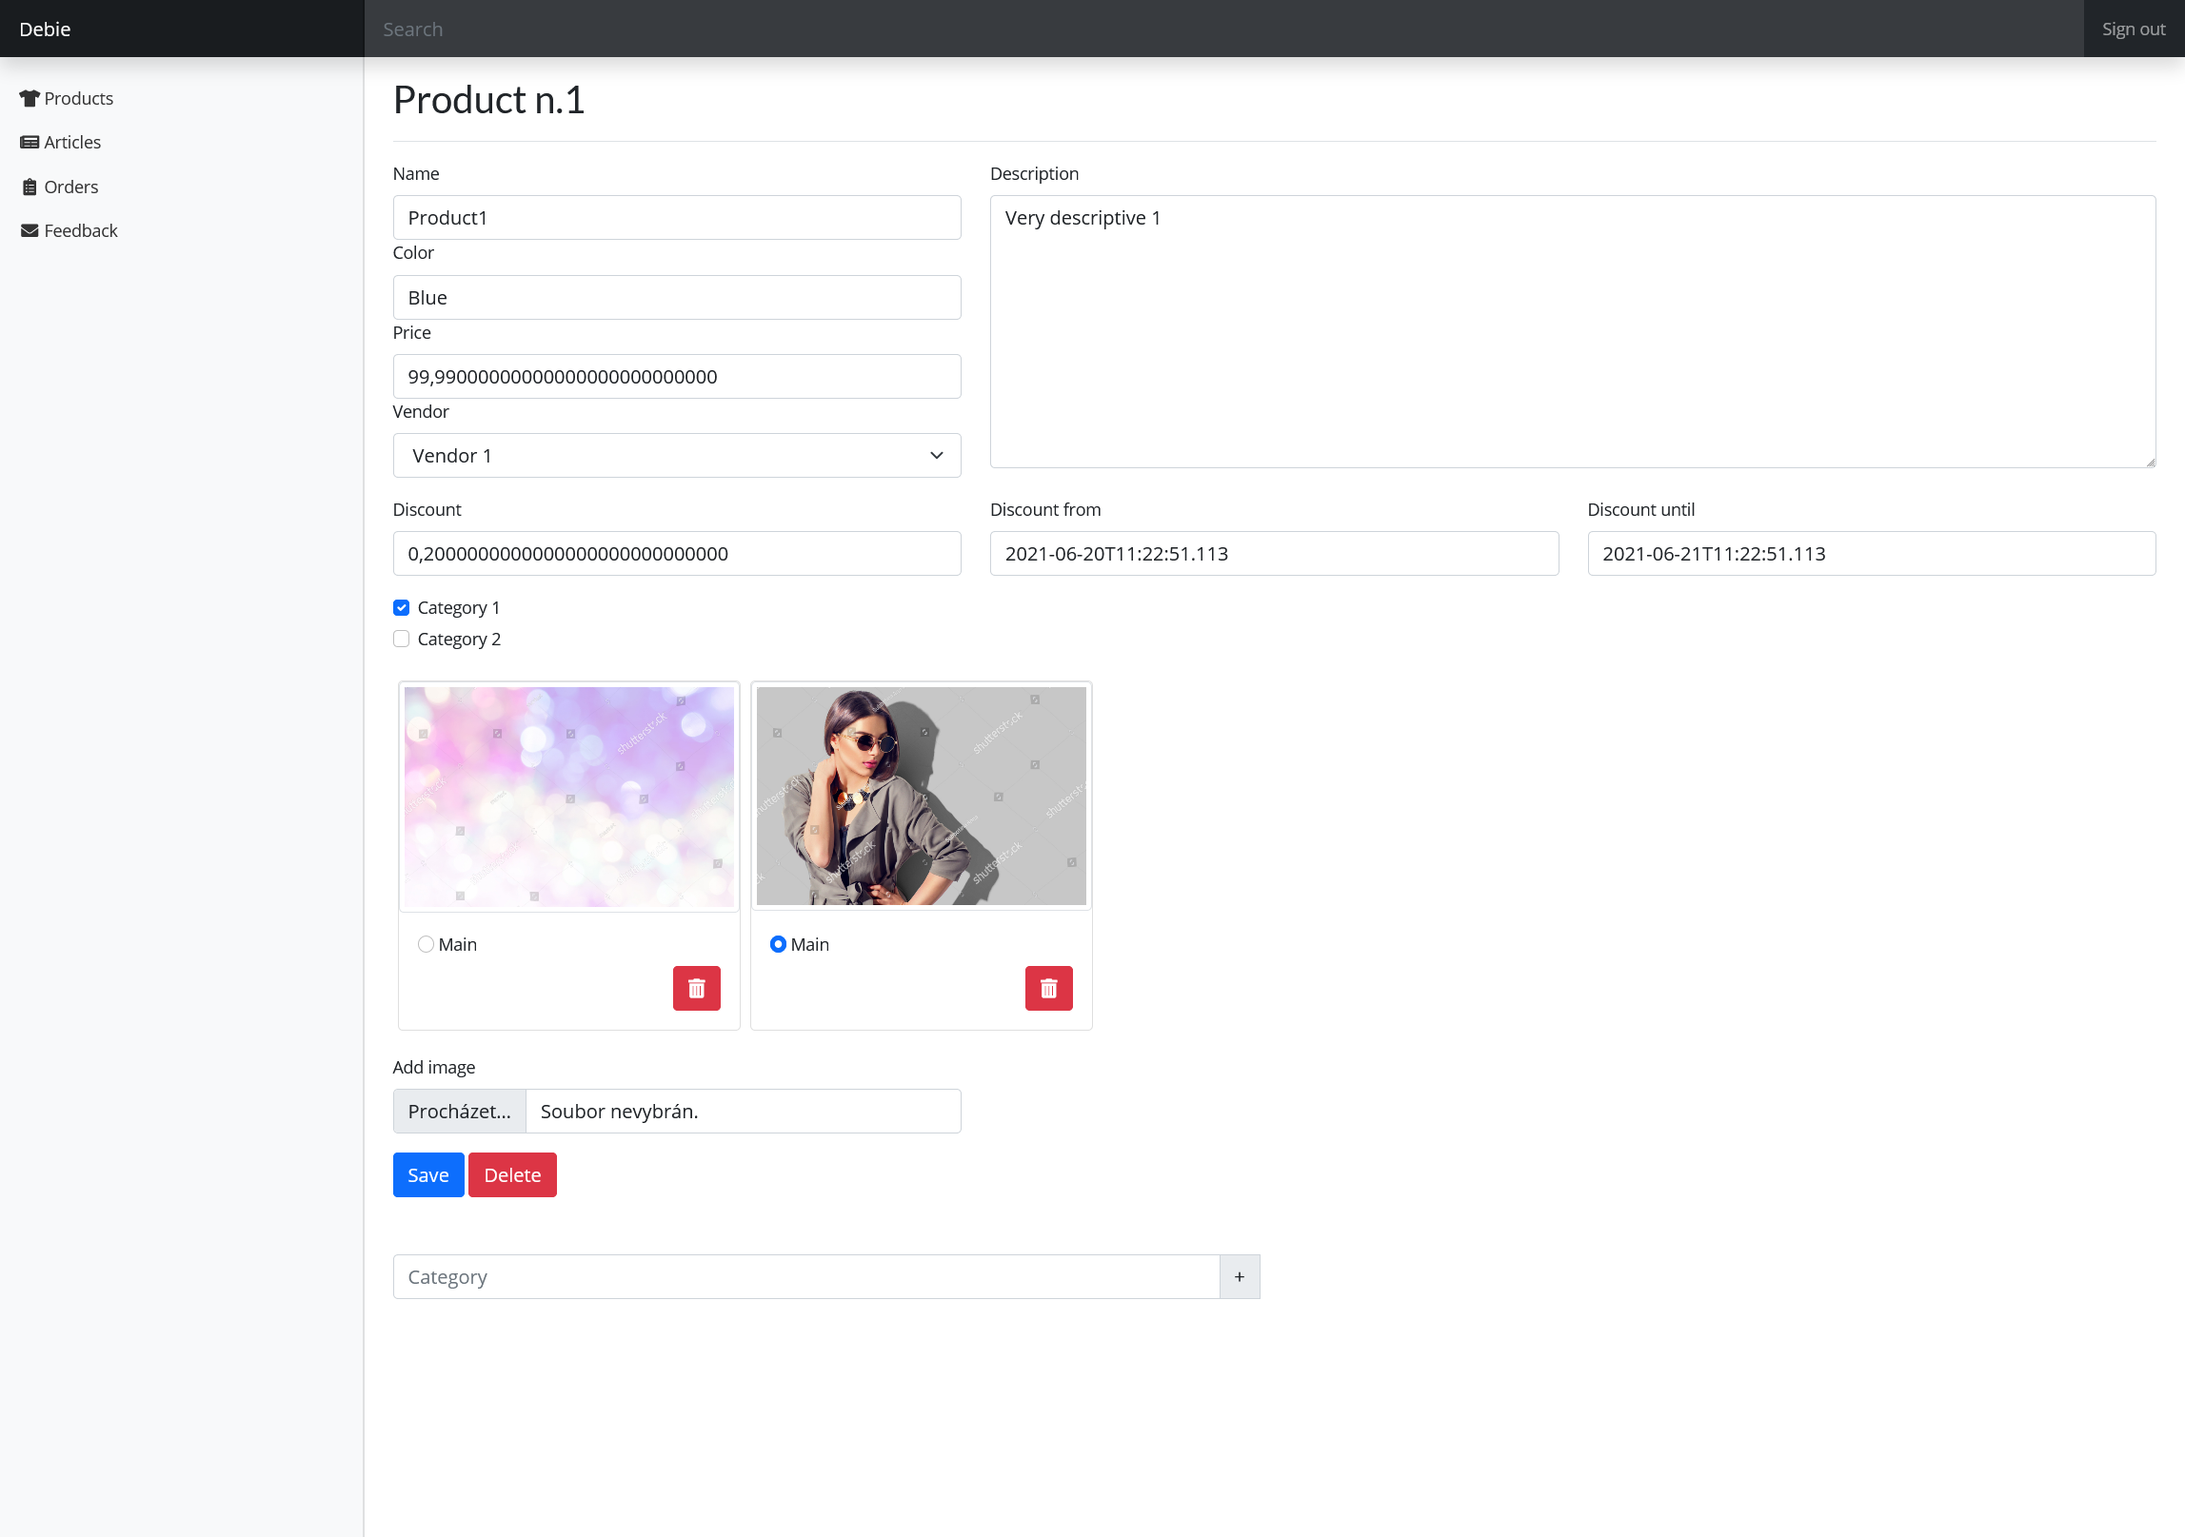Viewport: 2185px width, 1537px height.
Task: Click the newspaper icon beside Articles
Action: click(30, 142)
